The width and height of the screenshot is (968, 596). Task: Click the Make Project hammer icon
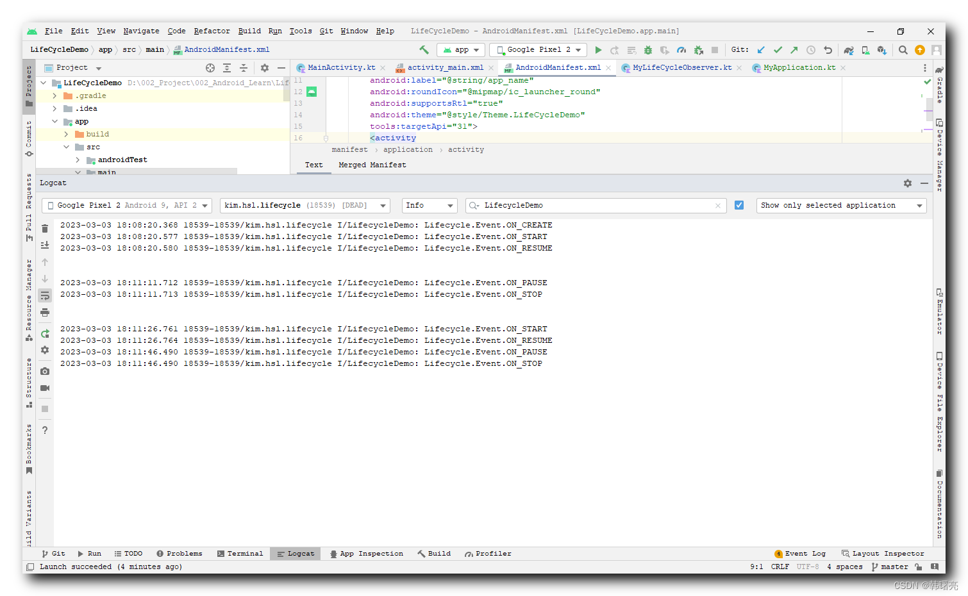(x=424, y=49)
